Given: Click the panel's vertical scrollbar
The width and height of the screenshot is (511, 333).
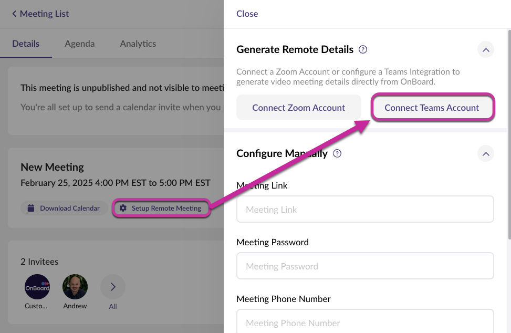Looking at the screenshot, I should [509, 135].
